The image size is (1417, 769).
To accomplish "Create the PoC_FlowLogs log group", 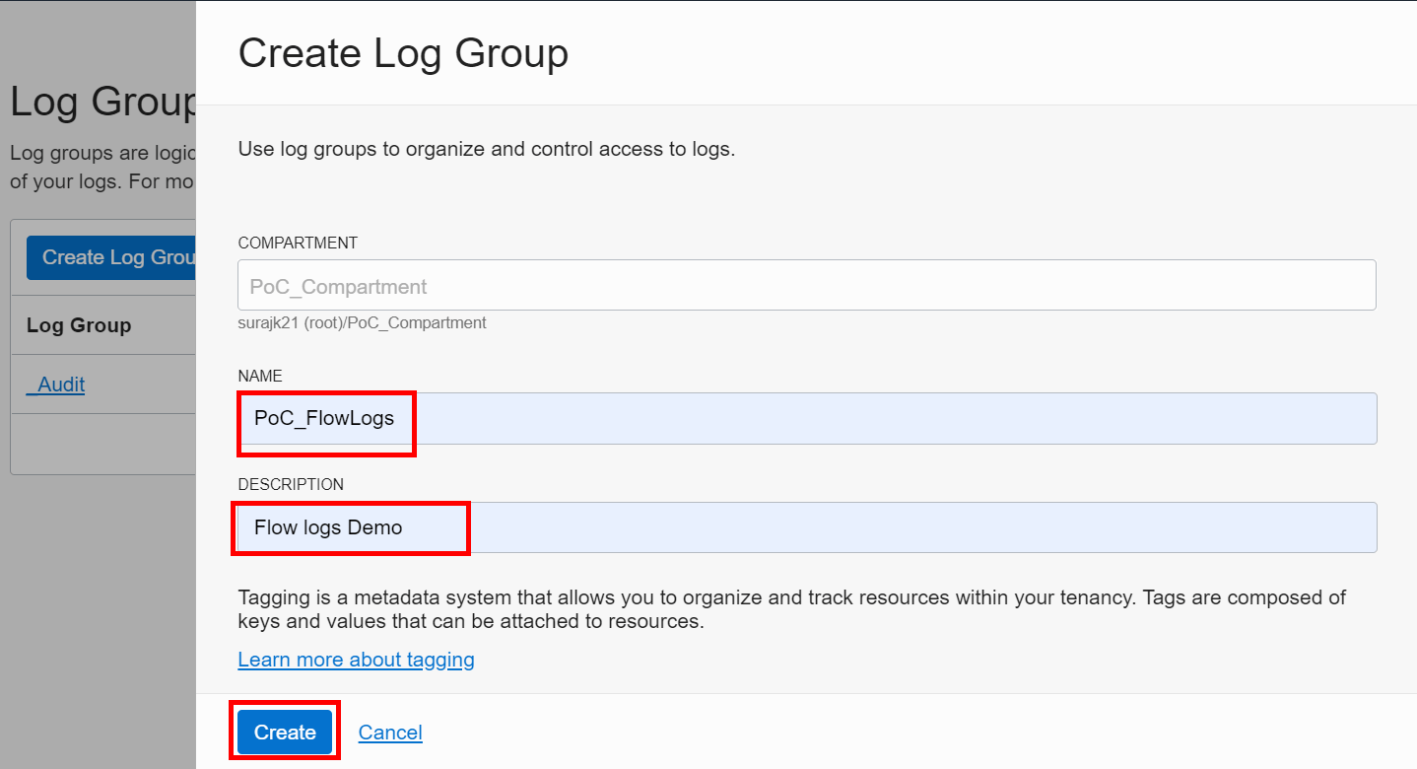I will tap(284, 732).
